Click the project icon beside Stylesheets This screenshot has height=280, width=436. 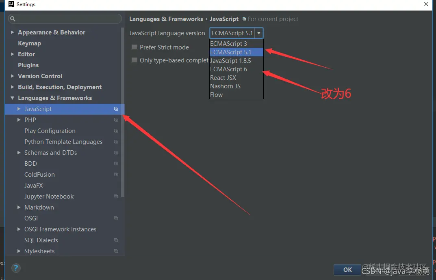click(116, 251)
